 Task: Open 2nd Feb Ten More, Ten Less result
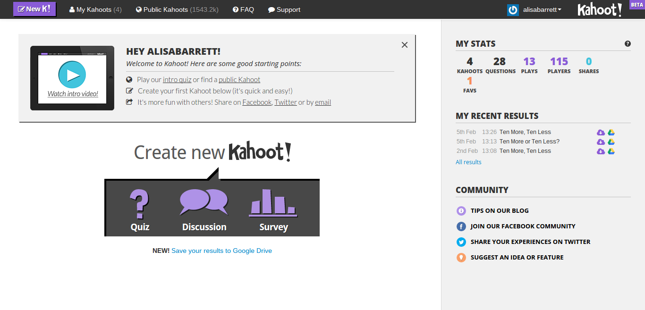click(x=525, y=151)
